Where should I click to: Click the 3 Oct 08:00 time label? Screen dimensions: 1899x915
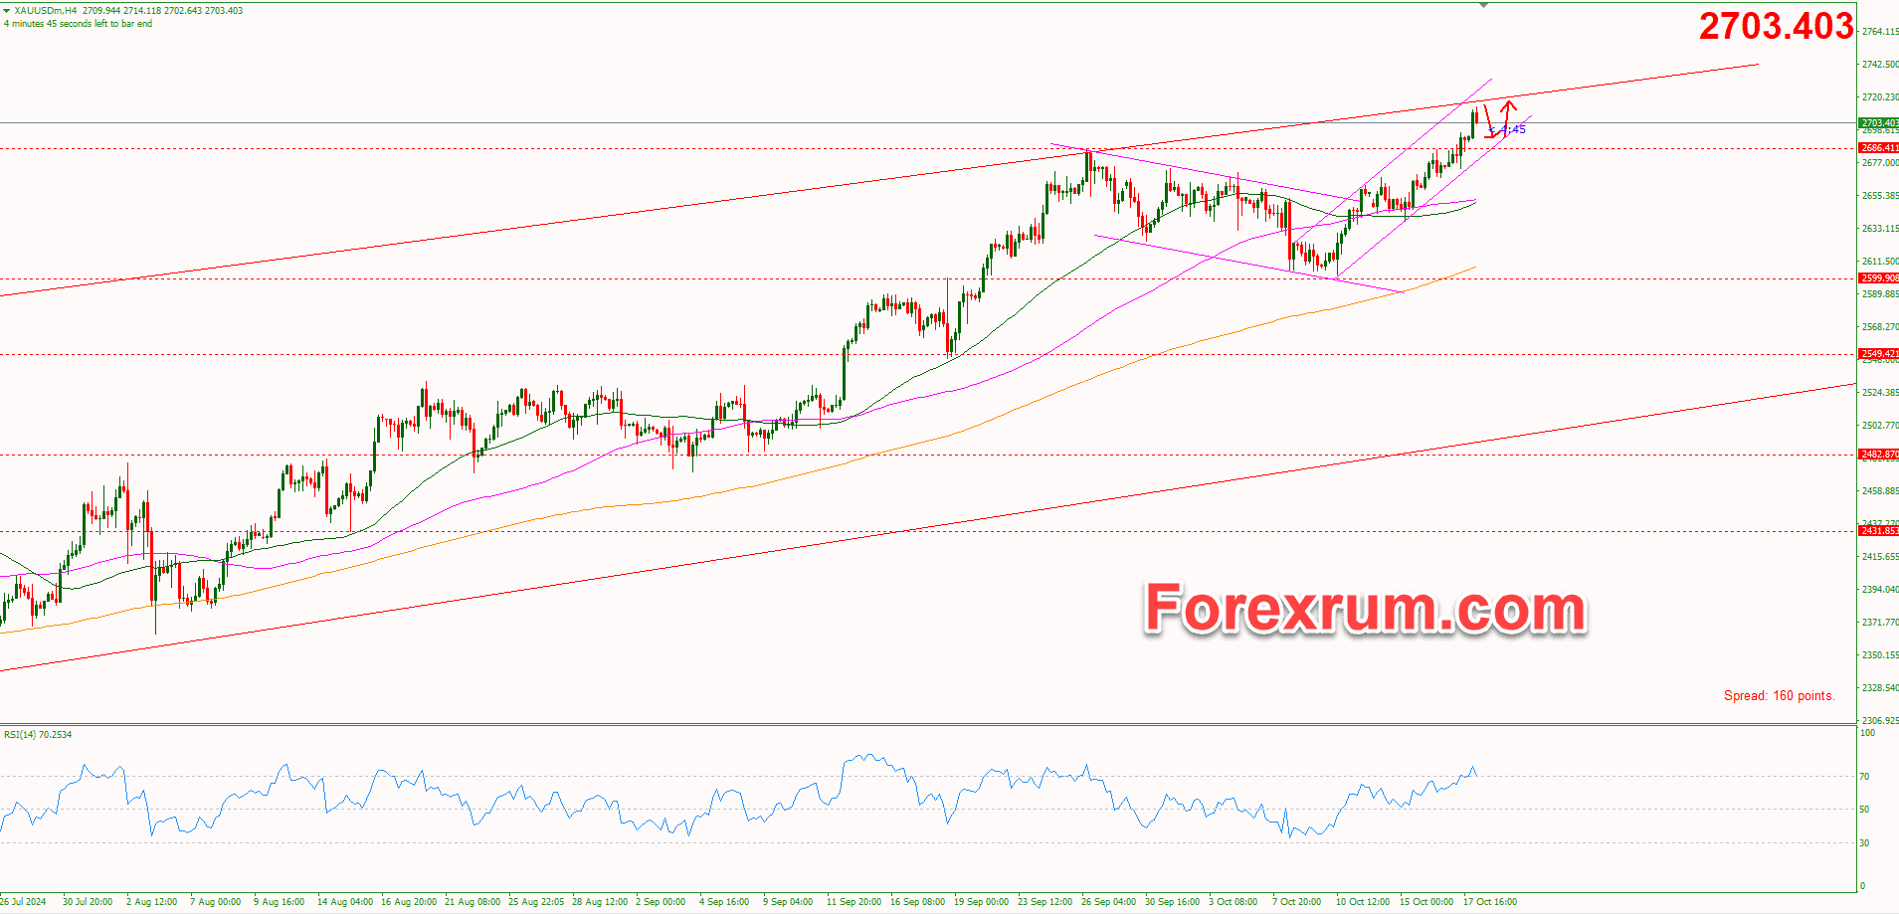click(1234, 902)
